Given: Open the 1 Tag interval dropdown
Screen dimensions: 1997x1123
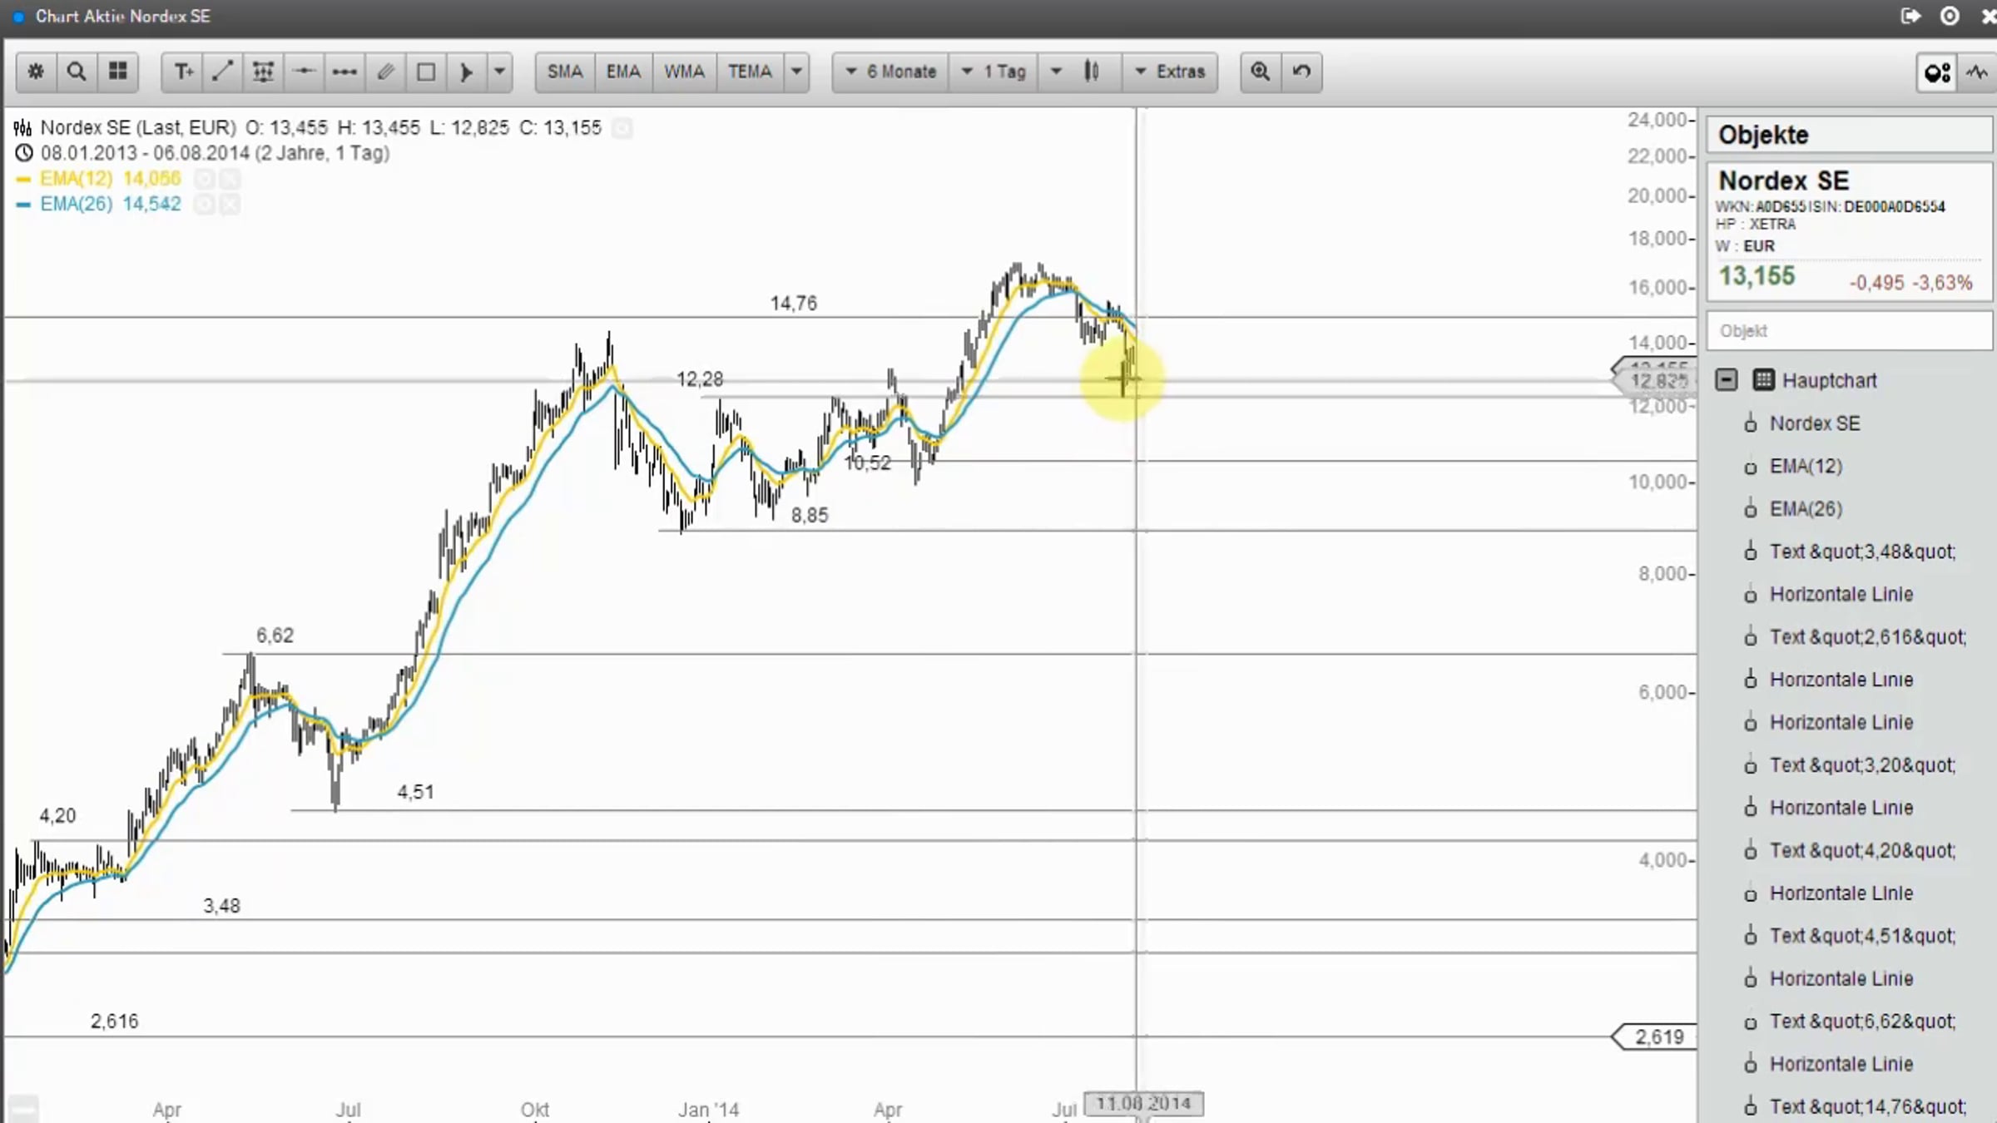Looking at the screenshot, I should [x=994, y=72].
